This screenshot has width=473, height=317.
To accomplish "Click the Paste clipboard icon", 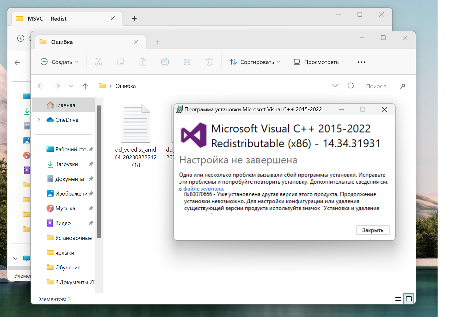I will [x=143, y=62].
